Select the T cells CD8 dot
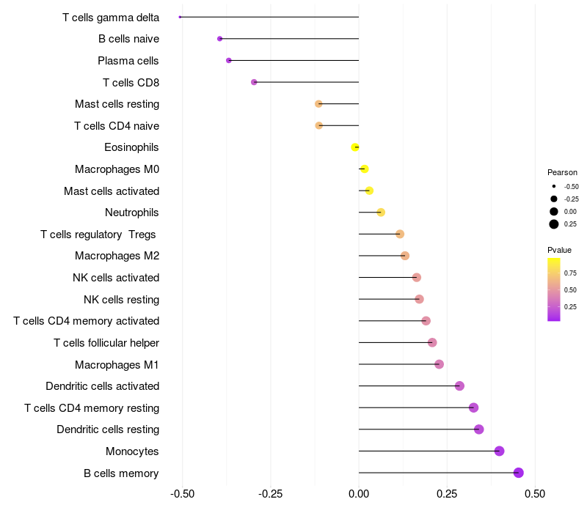 click(254, 82)
